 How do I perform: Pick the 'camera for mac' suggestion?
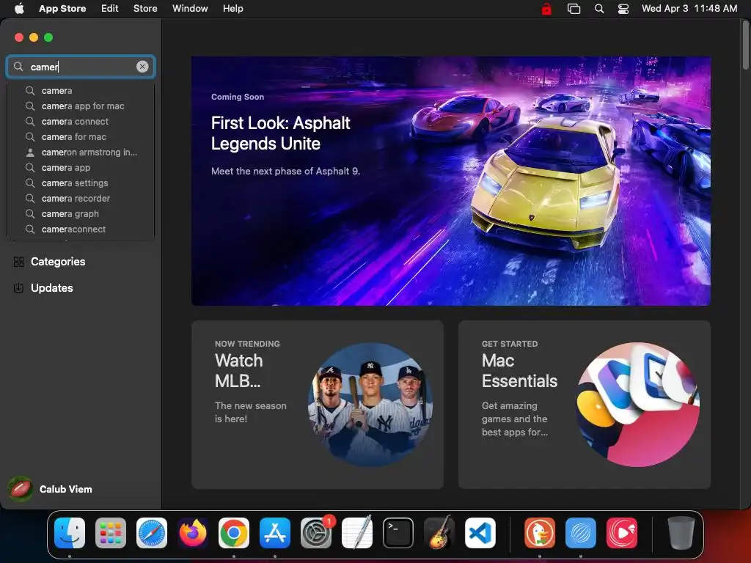81,136
